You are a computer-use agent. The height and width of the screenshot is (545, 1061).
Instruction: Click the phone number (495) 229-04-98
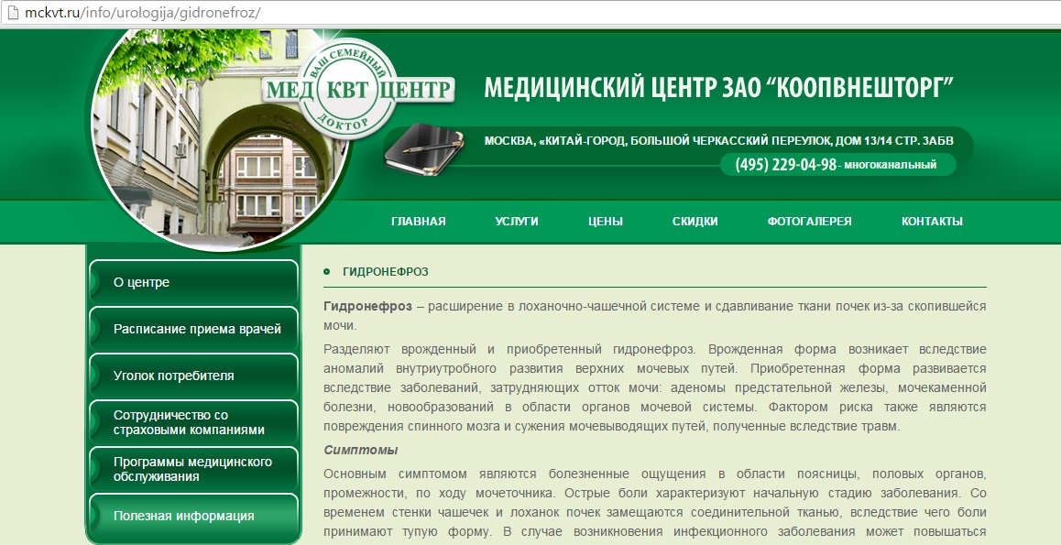tap(785, 164)
